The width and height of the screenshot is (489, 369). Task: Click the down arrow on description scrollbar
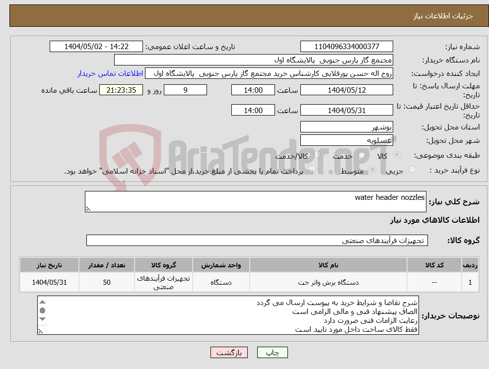pyautogui.click(x=43, y=319)
